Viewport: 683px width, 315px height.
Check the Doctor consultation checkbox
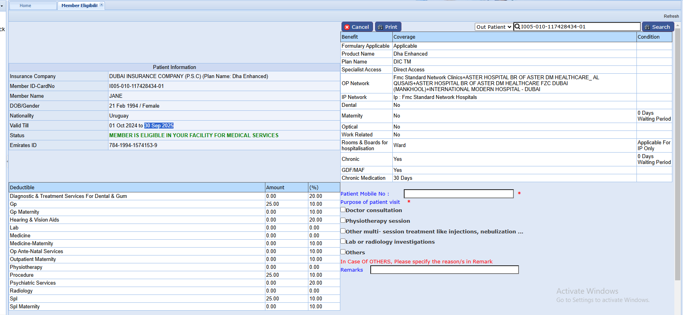343,210
